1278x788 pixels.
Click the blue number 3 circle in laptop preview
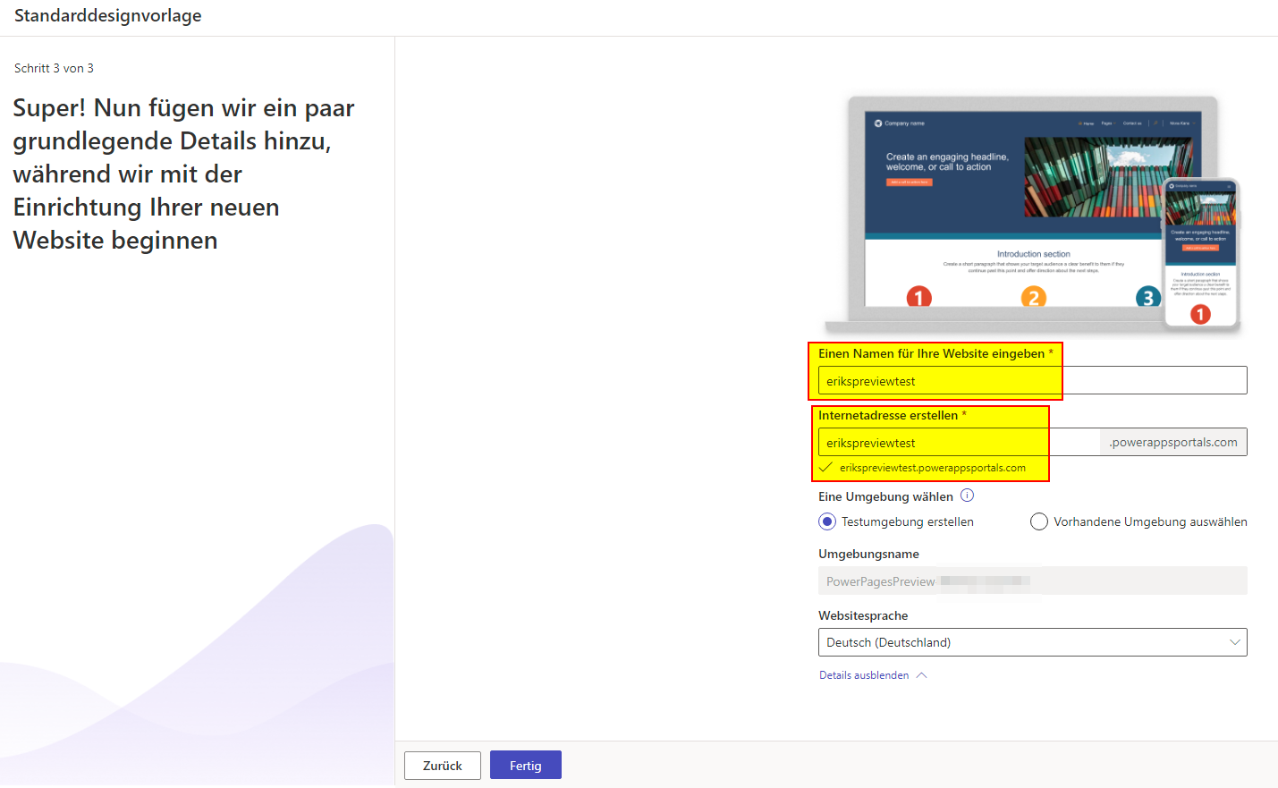[x=1147, y=297]
